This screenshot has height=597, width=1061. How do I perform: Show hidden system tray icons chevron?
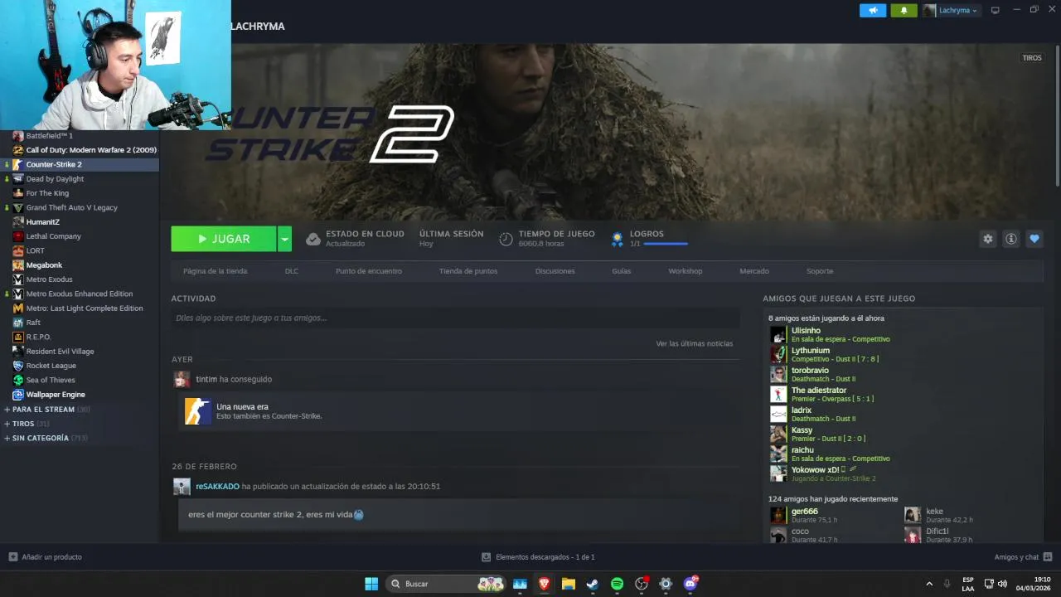[929, 584]
